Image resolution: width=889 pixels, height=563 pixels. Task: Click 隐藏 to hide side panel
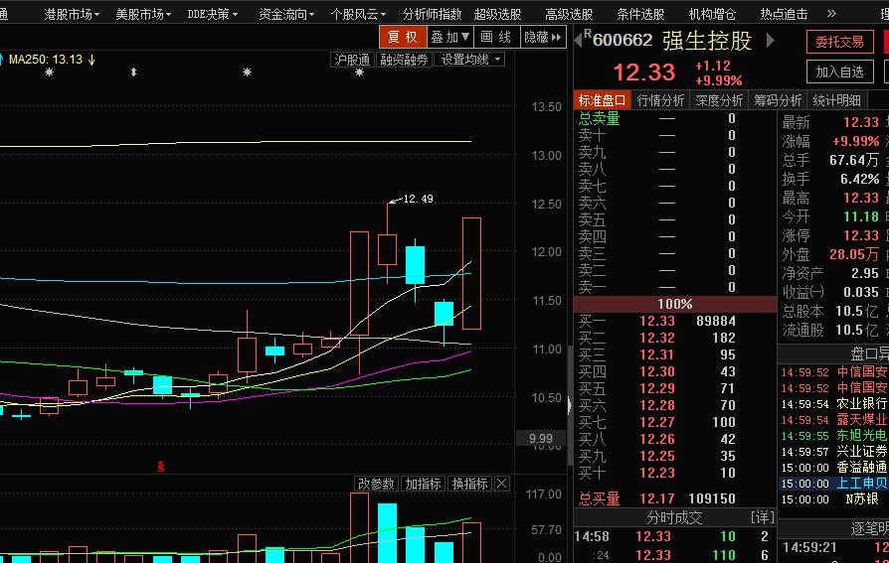point(543,38)
